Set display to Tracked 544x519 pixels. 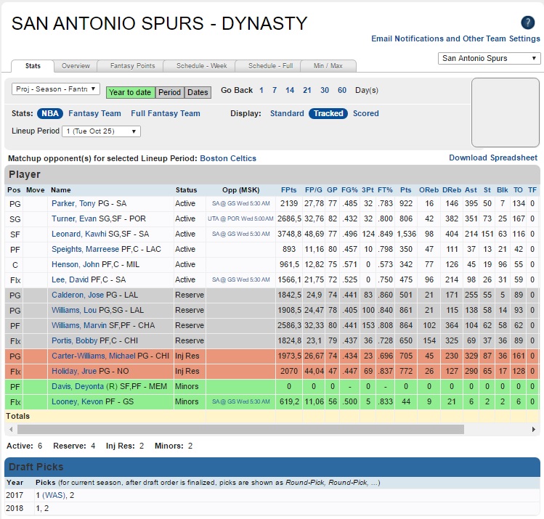pos(328,113)
